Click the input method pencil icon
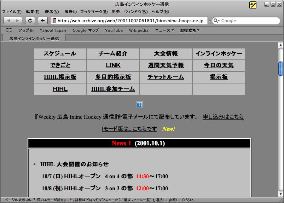 pyautogui.click(x=253, y=5)
